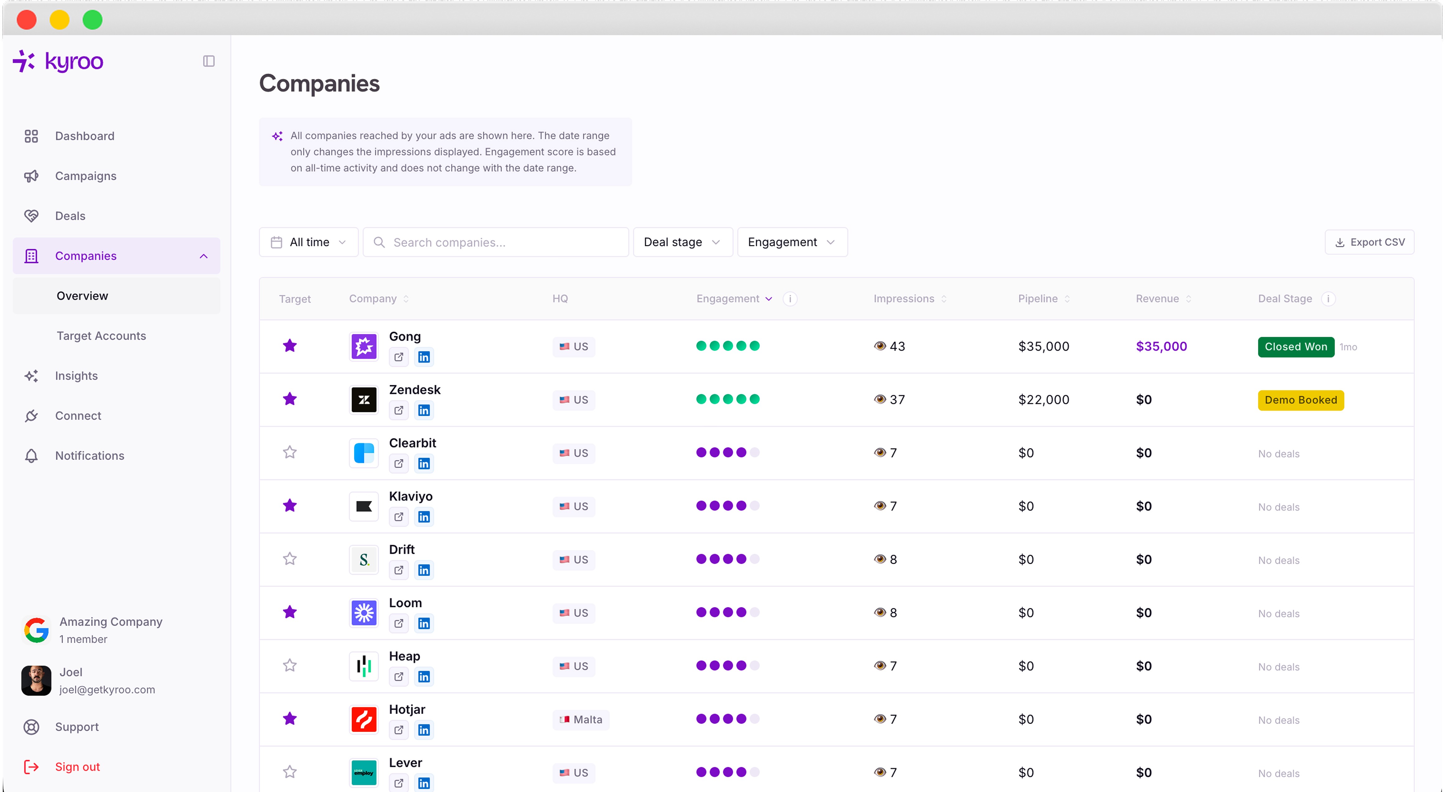Click the Engagement column info icon

pyautogui.click(x=790, y=299)
